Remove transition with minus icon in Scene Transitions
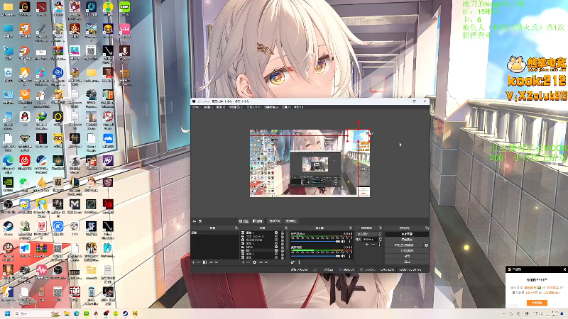This screenshot has width=568, height=319. pos(373,245)
